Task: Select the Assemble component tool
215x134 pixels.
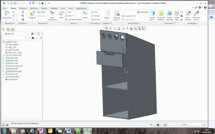Action: (32, 14)
